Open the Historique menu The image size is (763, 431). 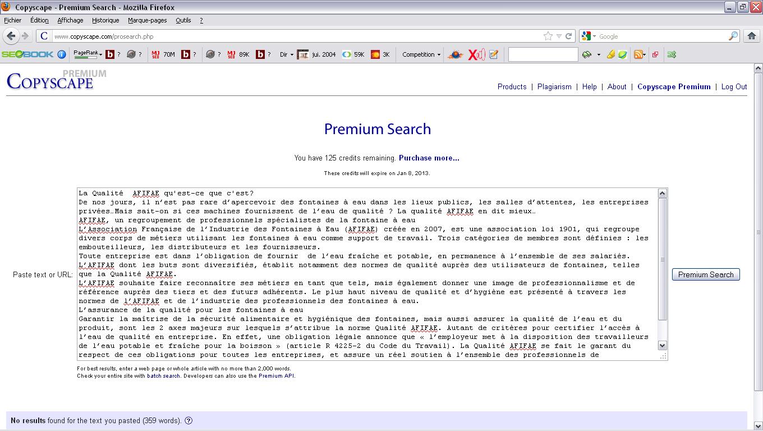click(x=105, y=20)
